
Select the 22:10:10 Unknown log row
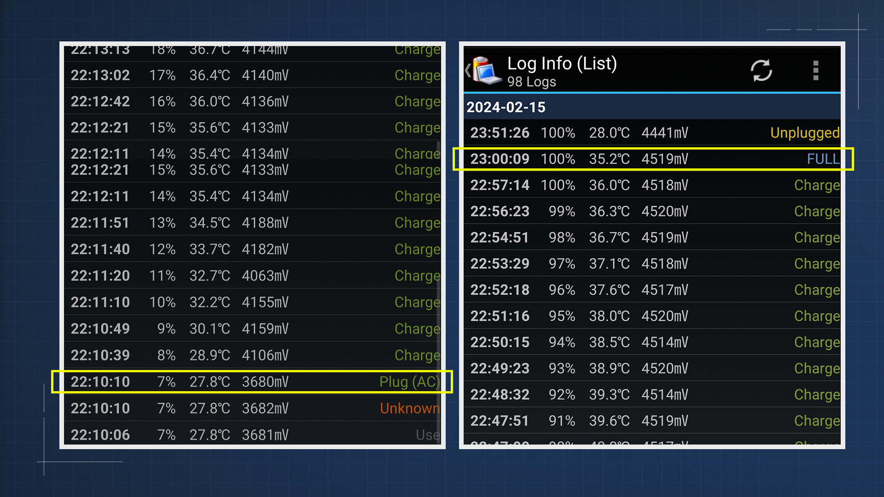tap(252, 408)
